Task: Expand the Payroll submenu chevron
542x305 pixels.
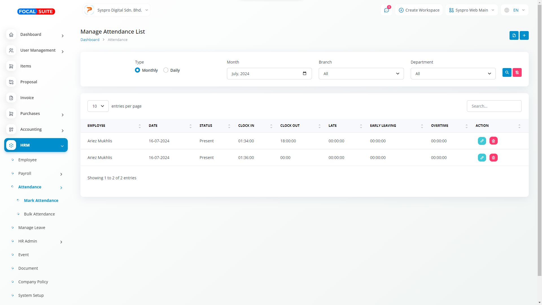Action: (x=61, y=174)
